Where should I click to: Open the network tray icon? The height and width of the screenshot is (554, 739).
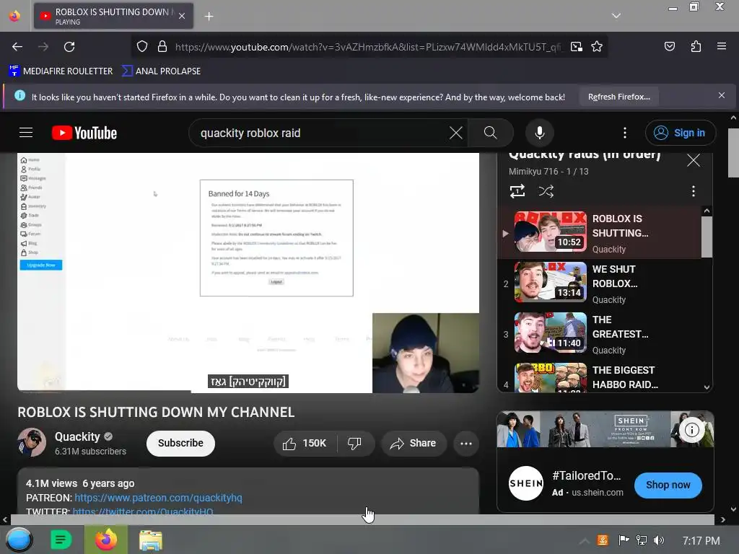[642, 540]
